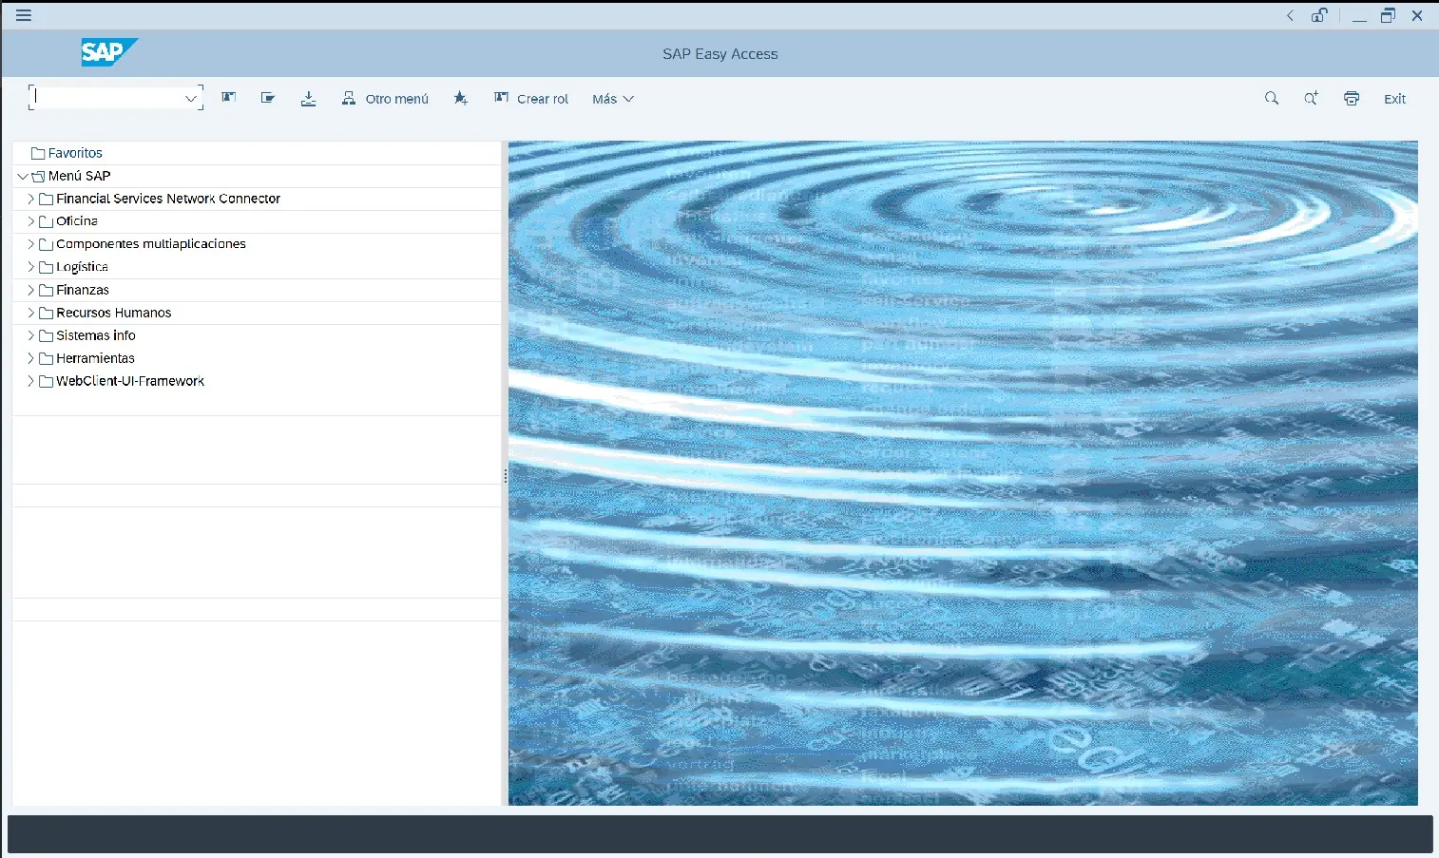The height and width of the screenshot is (858, 1439).
Task: Select the WebClient-UI-Framework row text
Action: (x=130, y=381)
